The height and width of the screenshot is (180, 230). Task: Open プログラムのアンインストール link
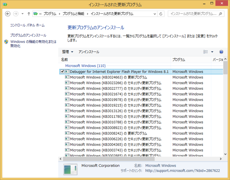pos(28,35)
